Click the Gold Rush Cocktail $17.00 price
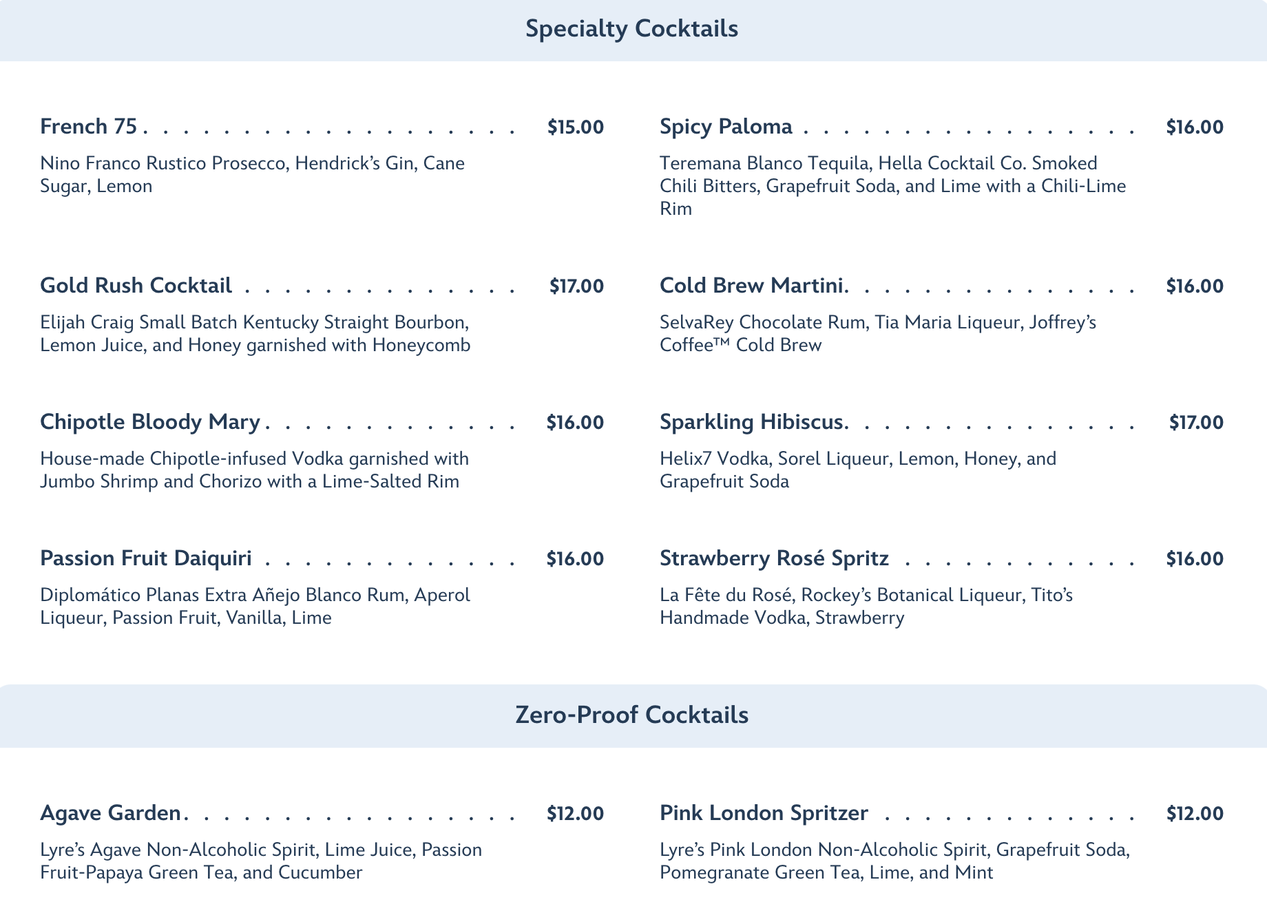Image resolution: width=1267 pixels, height=913 pixels. 576,286
